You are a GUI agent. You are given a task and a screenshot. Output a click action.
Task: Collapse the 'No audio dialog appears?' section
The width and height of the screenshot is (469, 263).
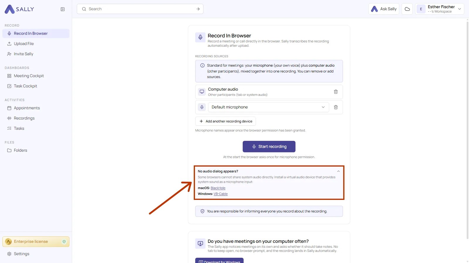point(338,172)
